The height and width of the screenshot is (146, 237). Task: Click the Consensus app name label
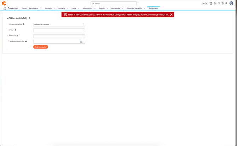(13, 8)
